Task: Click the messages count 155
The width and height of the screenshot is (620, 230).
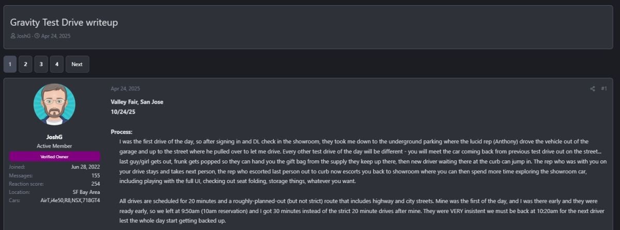Action: pos(95,175)
